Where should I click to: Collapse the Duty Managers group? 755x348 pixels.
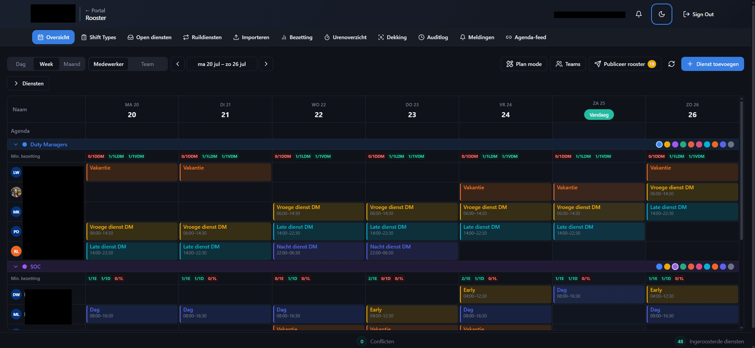16,145
